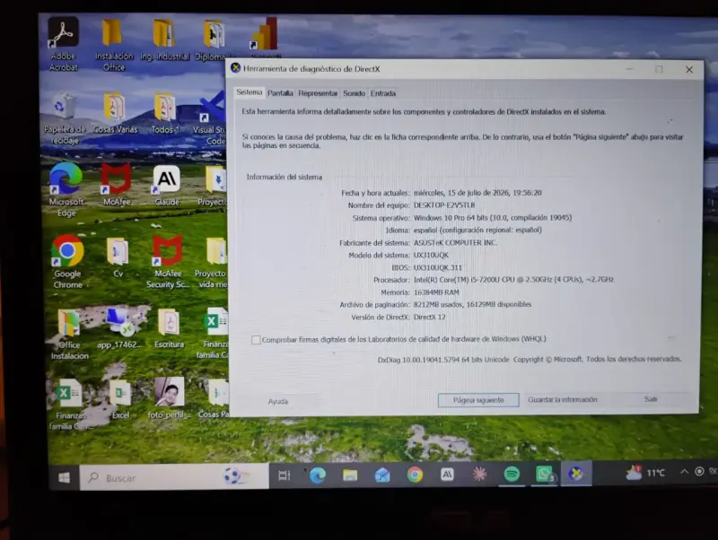Open Cosas Varias folder icon
Screen dimensions: 718x540
coord(115,113)
